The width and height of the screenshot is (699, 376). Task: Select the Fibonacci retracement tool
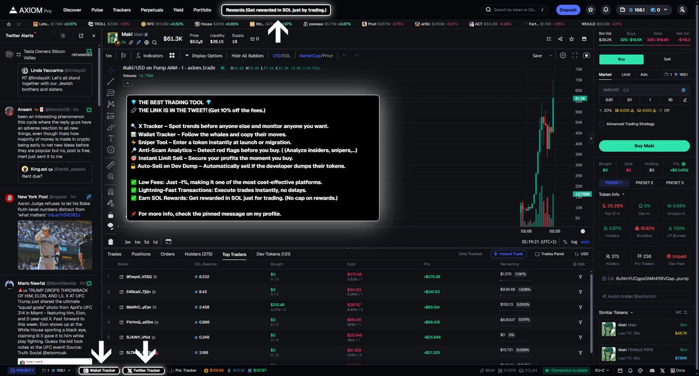pos(111,93)
